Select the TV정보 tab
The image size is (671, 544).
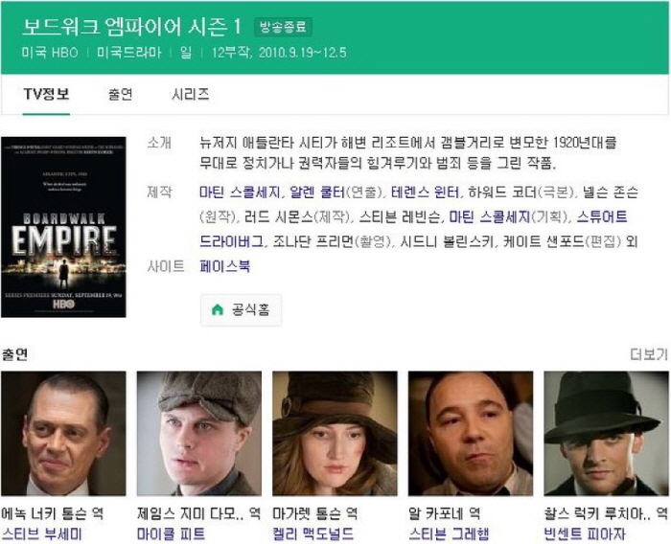[x=46, y=94]
